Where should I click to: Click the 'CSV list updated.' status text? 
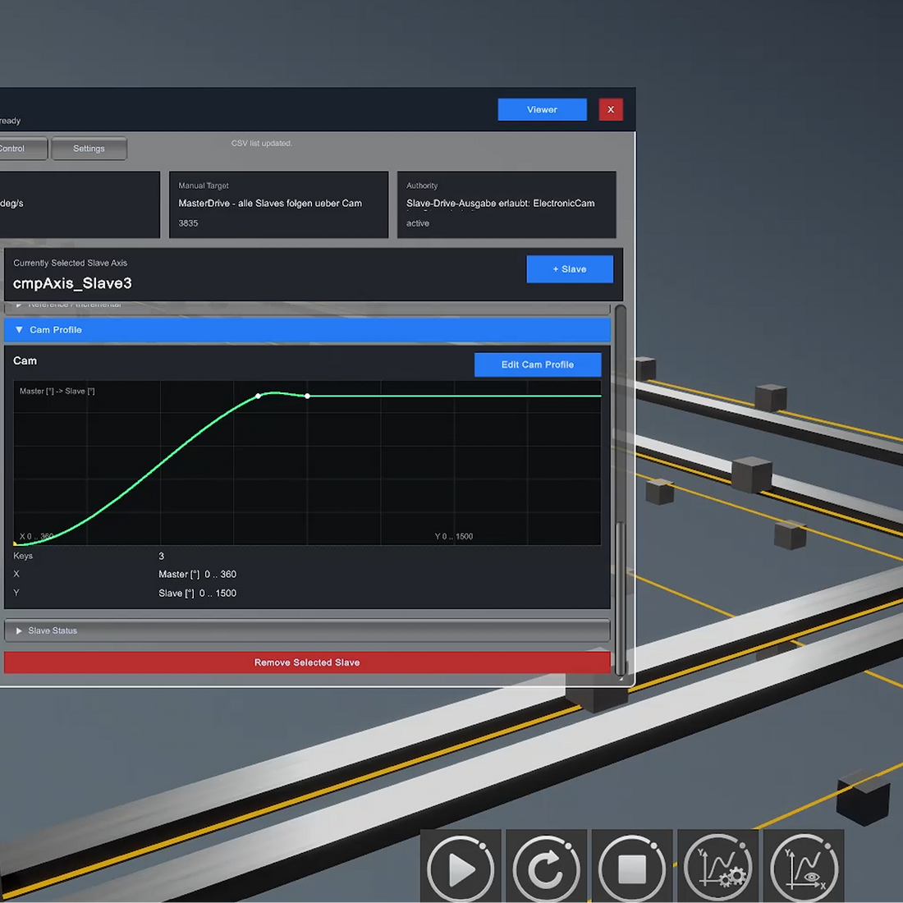(x=262, y=143)
